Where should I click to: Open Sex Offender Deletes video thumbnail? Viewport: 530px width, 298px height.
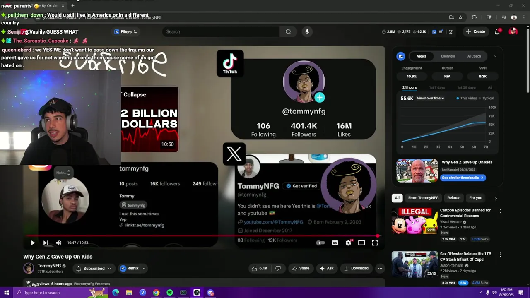(414, 265)
